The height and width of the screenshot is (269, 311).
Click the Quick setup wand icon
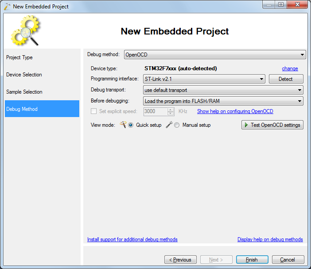[x=123, y=125]
